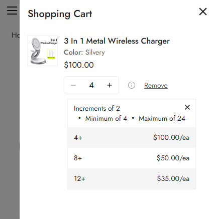
Task: Click the $100.00 item price
Action: pos(79,65)
